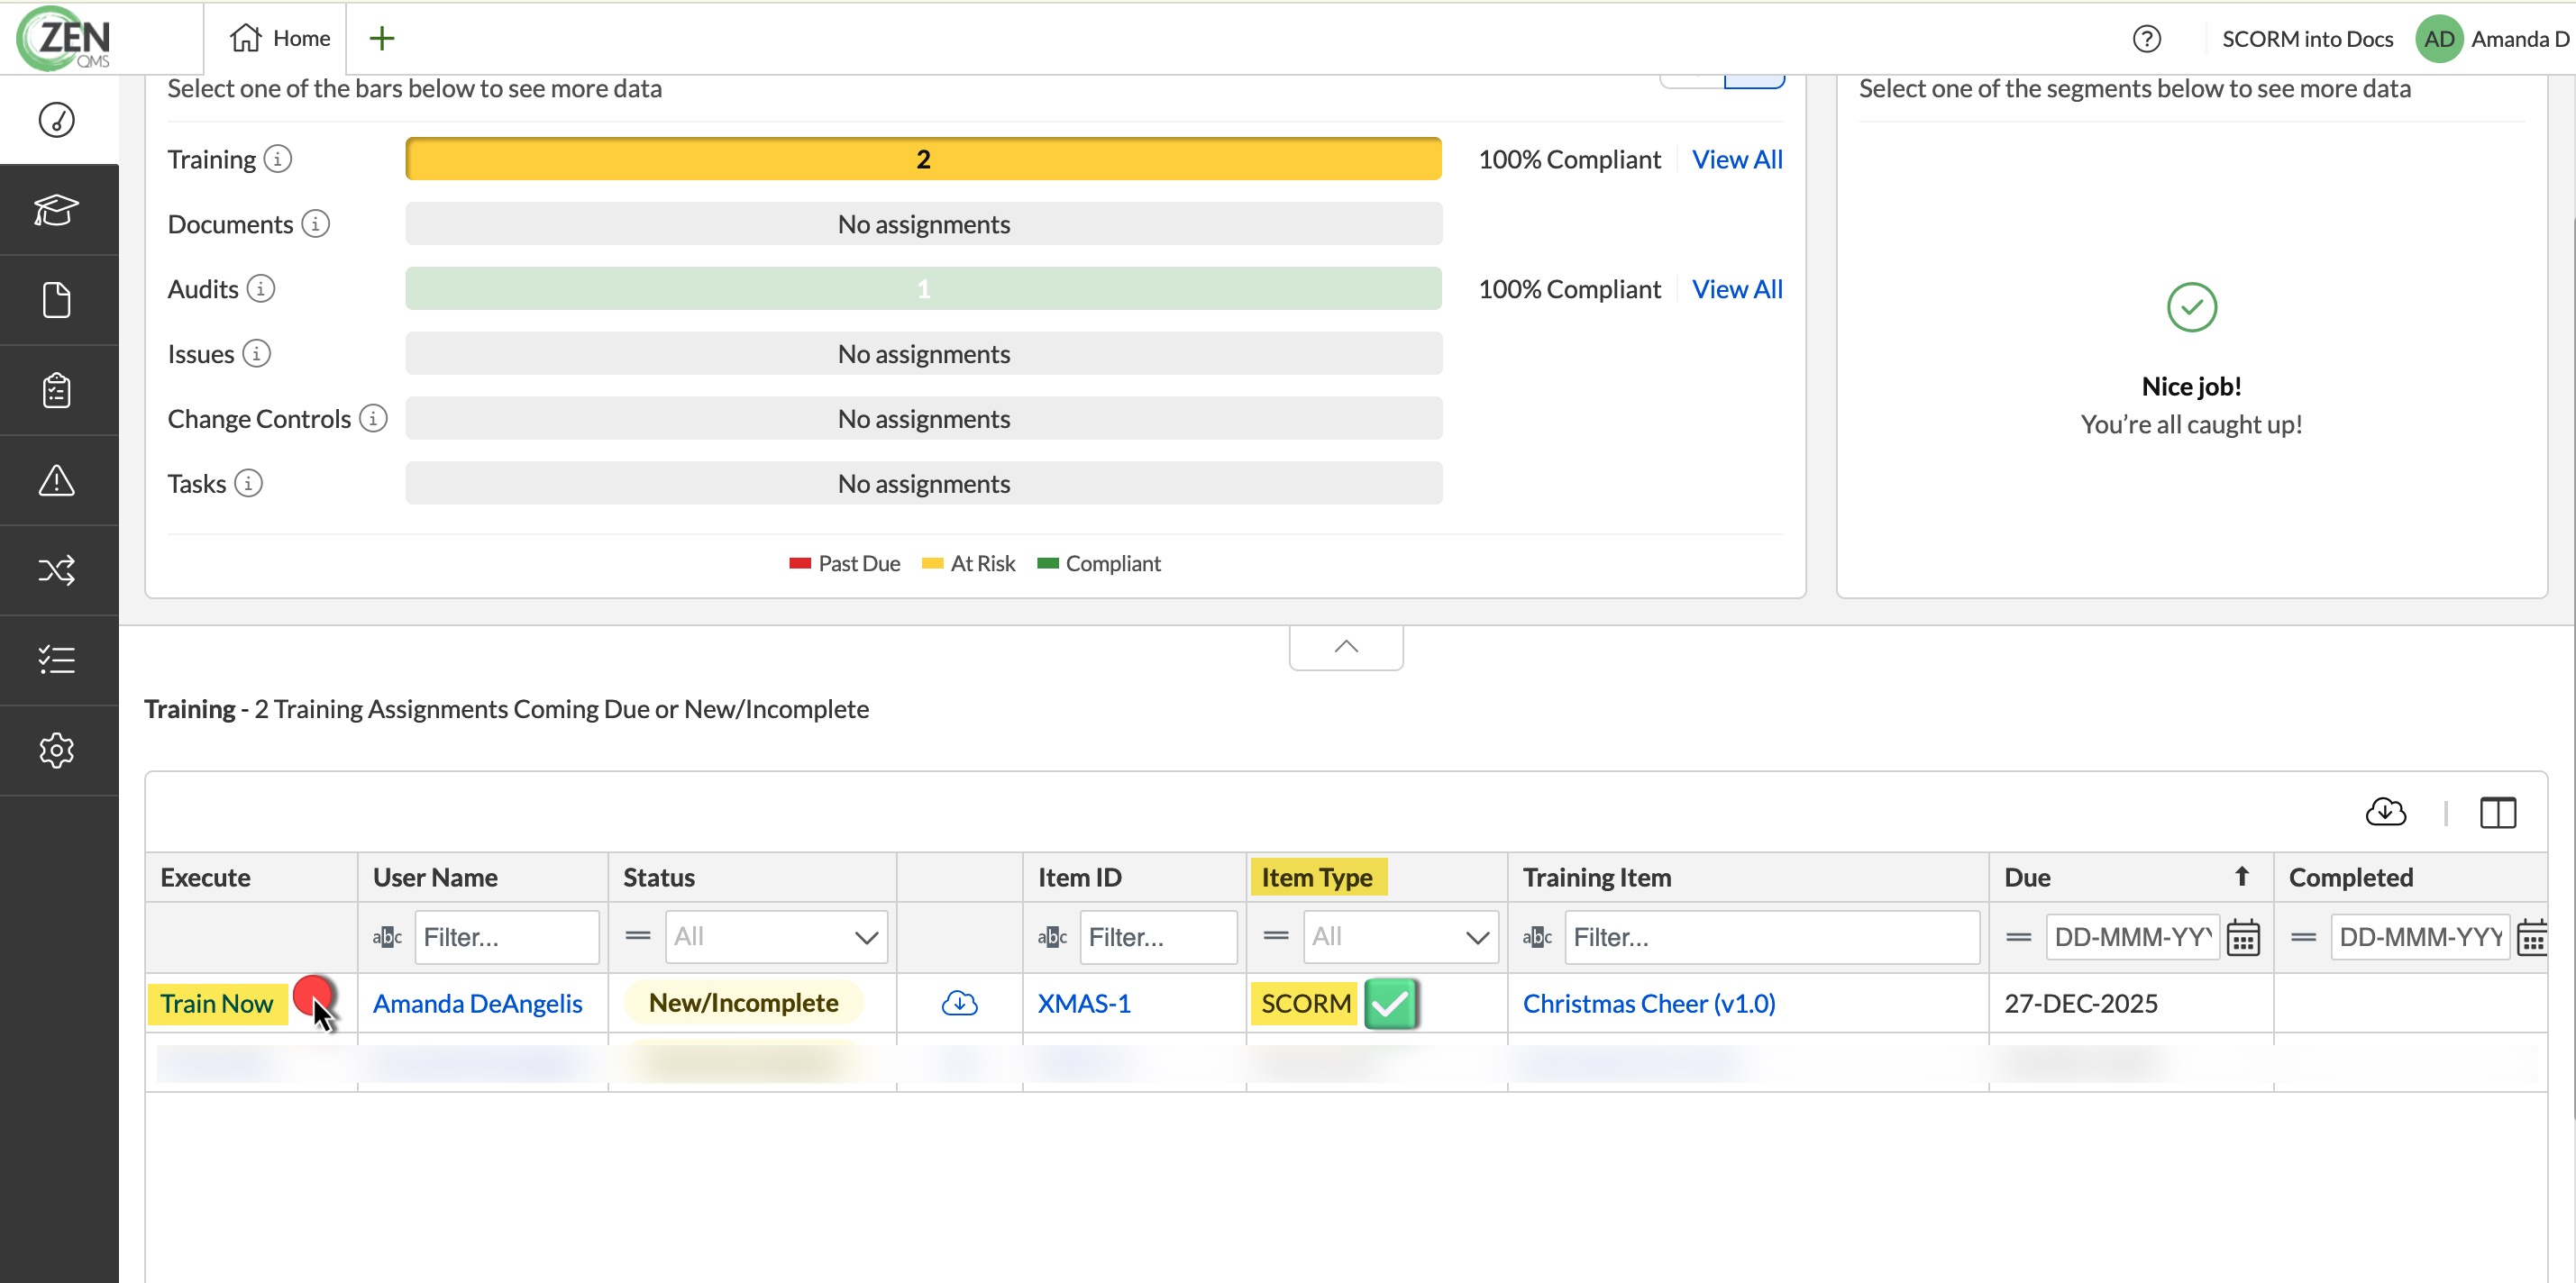Click the info icon next to Tasks
2576x1283 pixels.
point(249,484)
